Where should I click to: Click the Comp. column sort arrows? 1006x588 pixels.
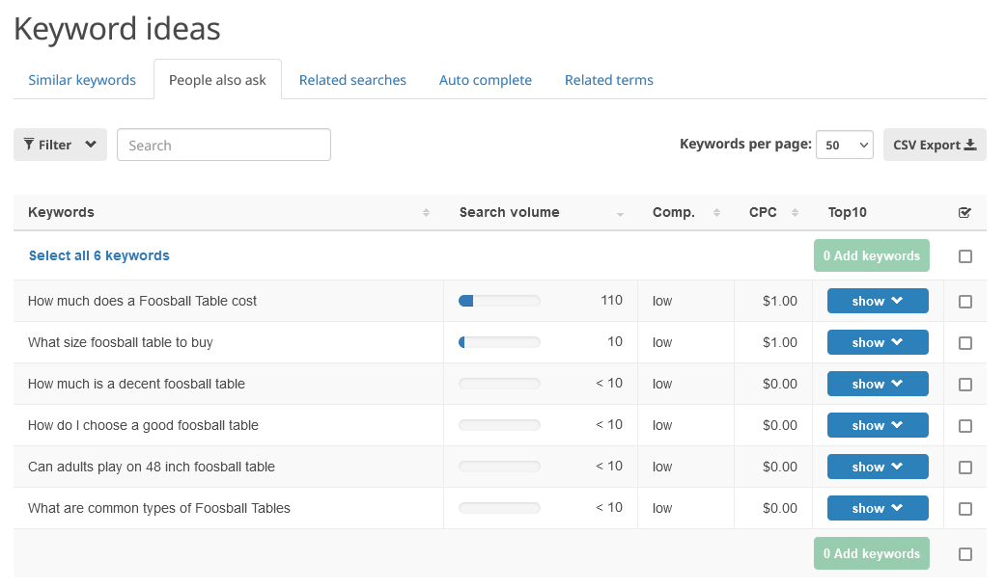click(716, 213)
